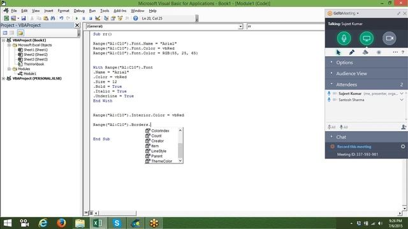Image resolution: width=408 pixels, height=229 pixels.
Task: Expand VBAProject (PERSONAL.XLSB) tree node
Action: pos(4,78)
